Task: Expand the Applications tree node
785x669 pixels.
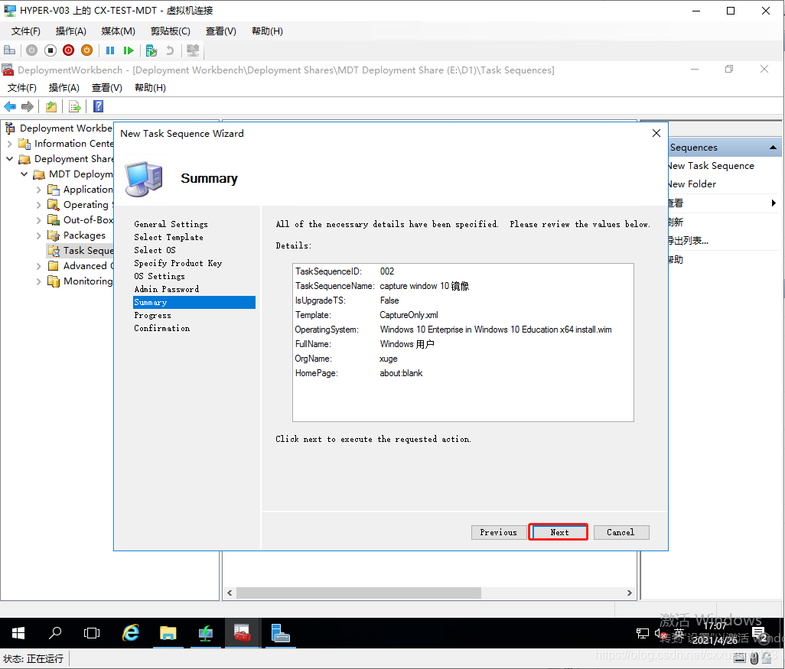Action: (x=38, y=190)
